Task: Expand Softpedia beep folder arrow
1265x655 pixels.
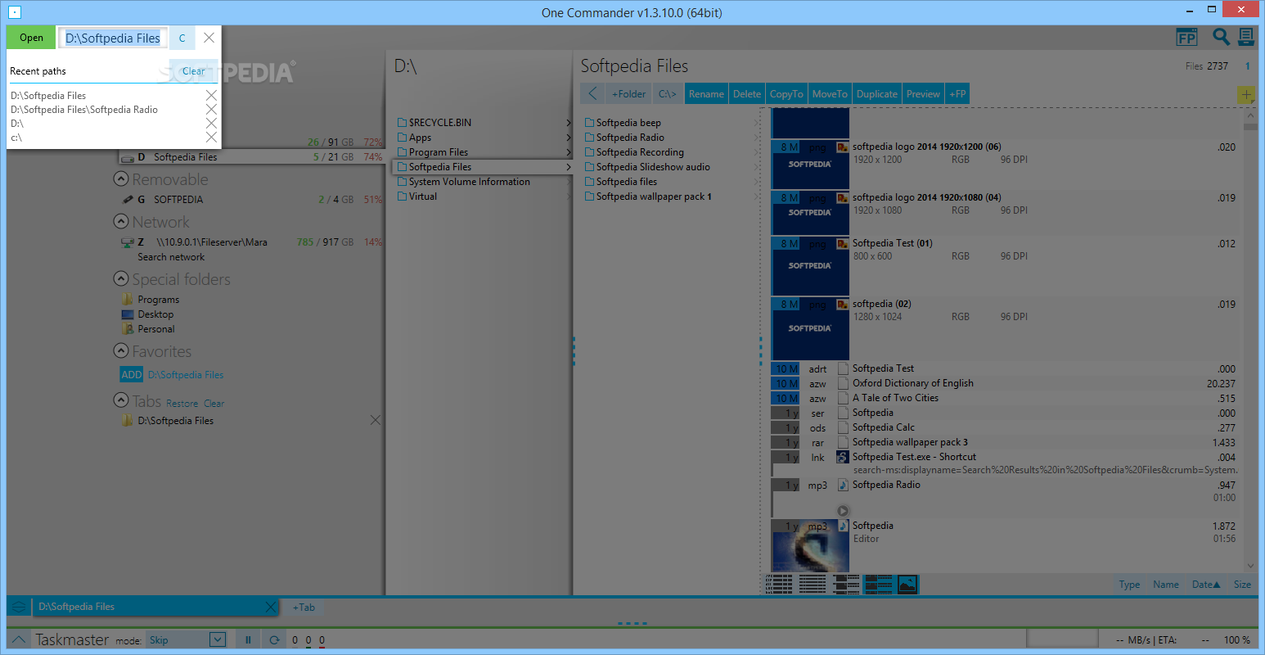Action: click(x=755, y=123)
